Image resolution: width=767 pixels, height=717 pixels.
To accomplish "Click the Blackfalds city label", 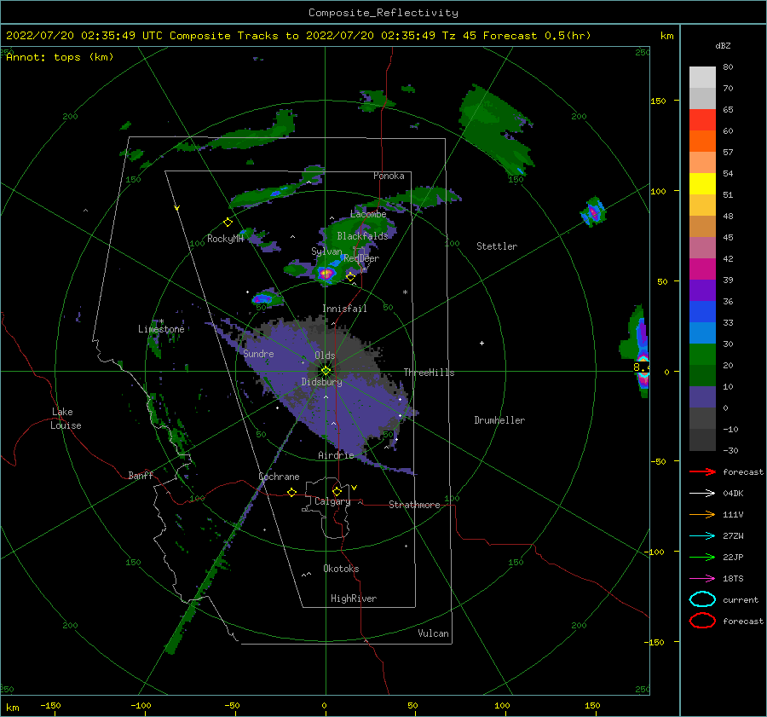I will [362, 236].
